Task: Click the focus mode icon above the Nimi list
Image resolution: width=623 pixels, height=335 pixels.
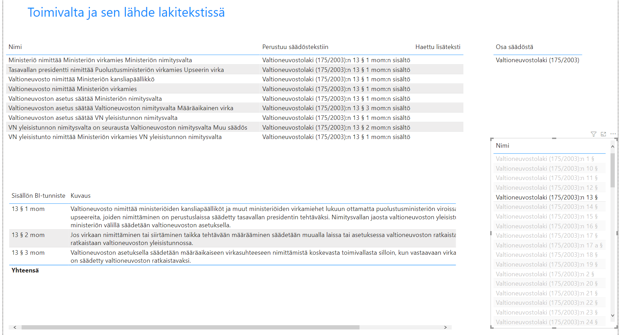Action: pos(603,134)
